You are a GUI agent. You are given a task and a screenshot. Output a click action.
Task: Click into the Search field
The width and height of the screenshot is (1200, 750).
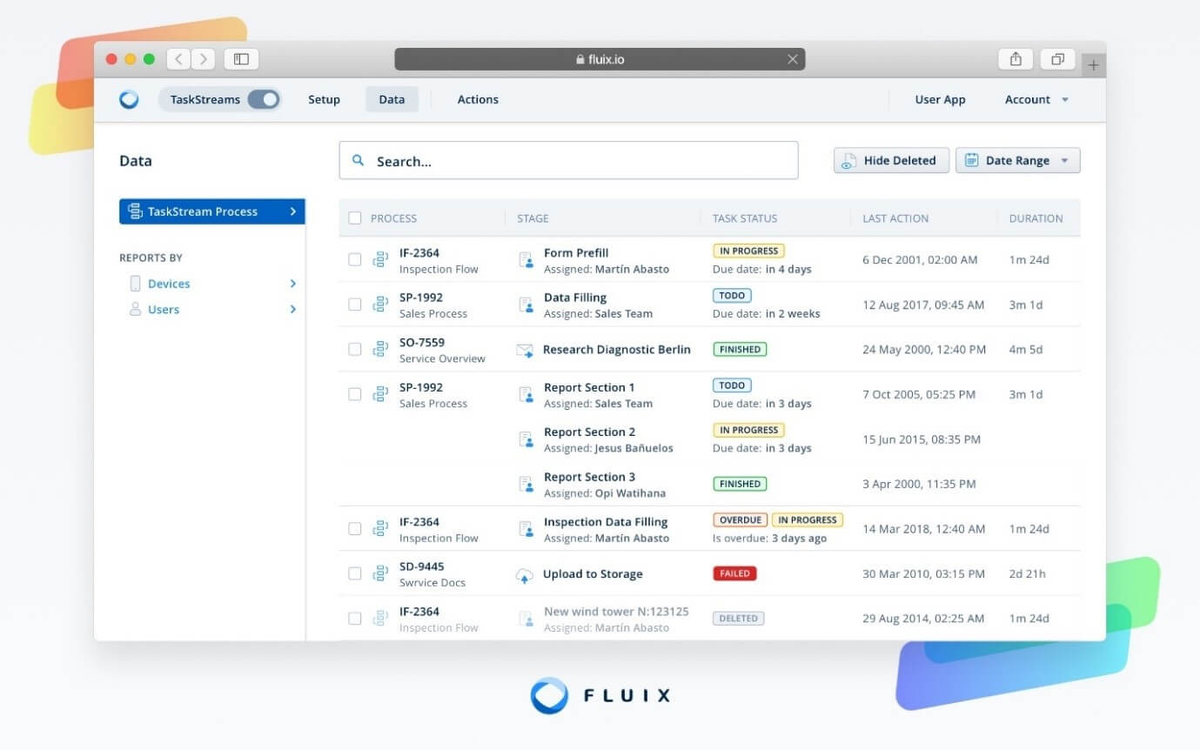574,161
